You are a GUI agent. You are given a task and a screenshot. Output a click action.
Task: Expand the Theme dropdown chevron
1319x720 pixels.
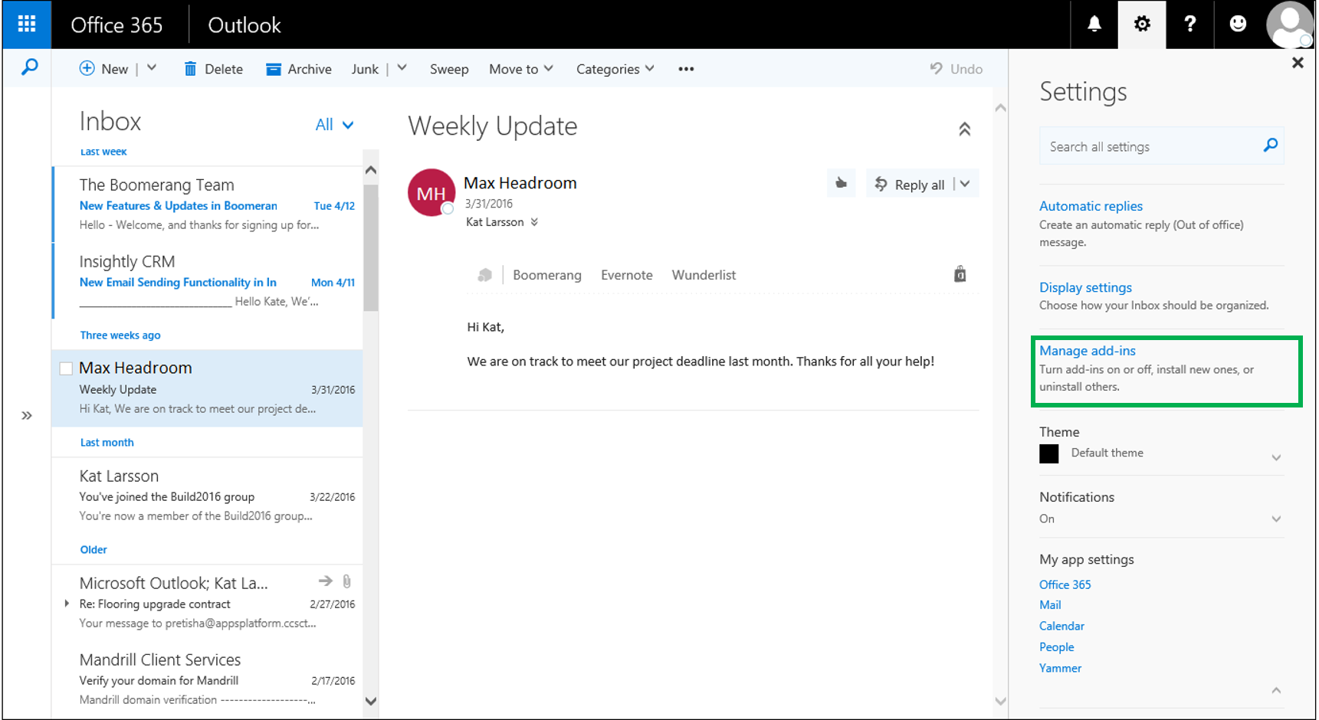pyautogui.click(x=1276, y=457)
